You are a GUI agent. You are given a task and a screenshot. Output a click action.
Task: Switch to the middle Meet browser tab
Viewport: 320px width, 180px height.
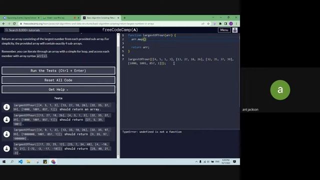pyautogui.click(x=61, y=18)
